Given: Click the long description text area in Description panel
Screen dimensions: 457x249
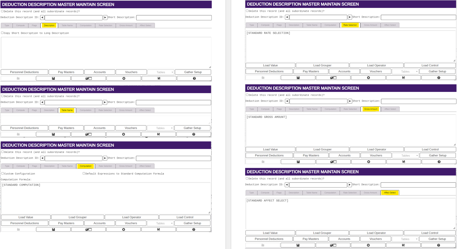Looking at the screenshot, I should 106,53.
